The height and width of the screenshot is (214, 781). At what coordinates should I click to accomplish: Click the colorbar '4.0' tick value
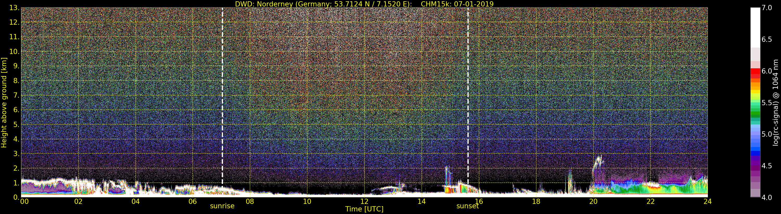point(767,197)
